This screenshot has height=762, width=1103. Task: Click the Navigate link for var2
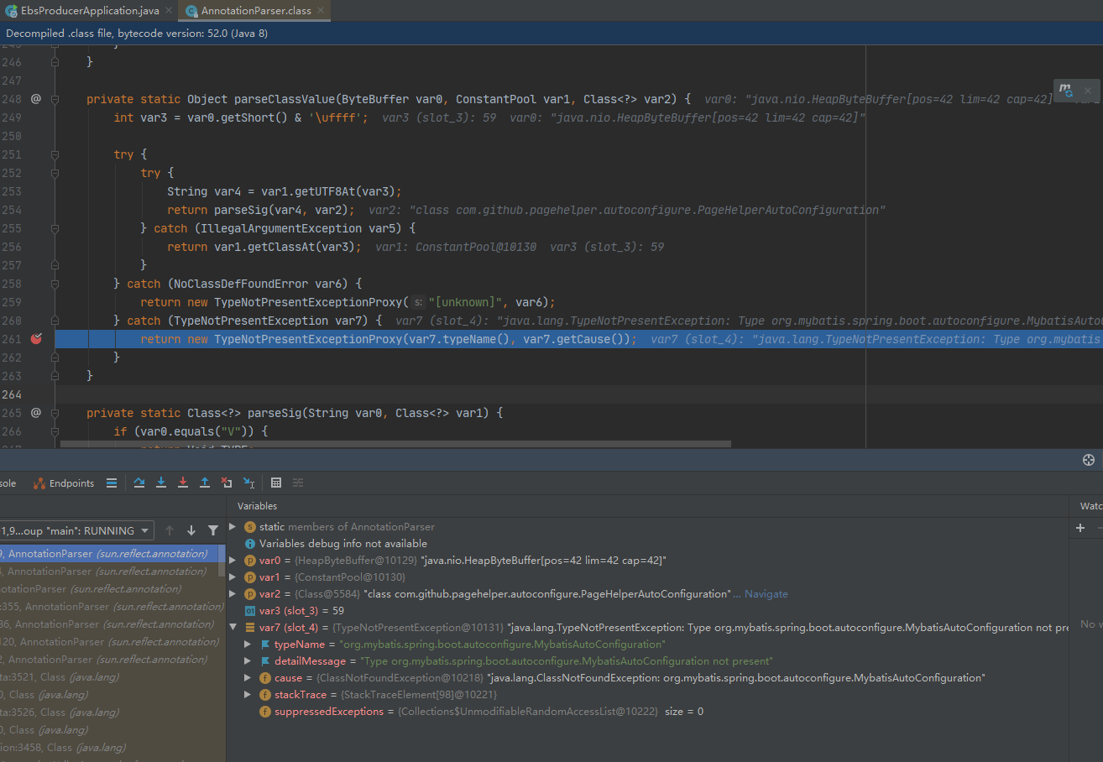(x=766, y=594)
